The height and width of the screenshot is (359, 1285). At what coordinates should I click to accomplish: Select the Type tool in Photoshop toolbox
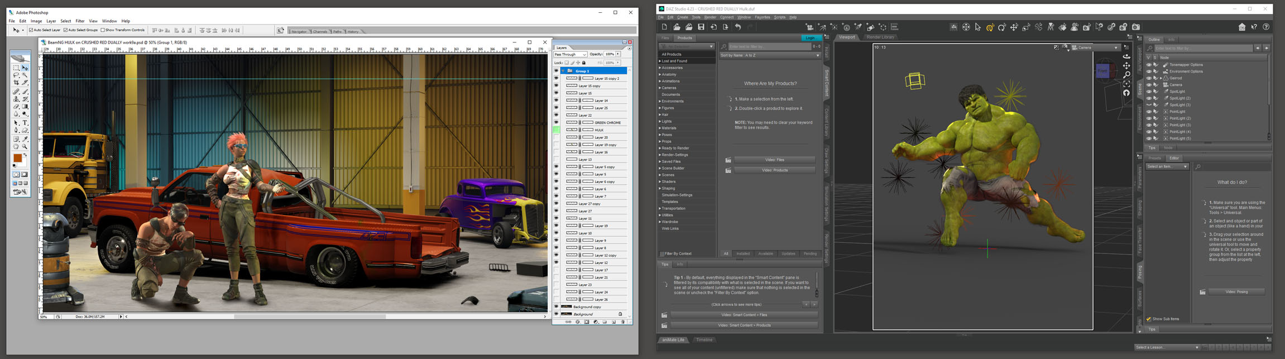(x=25, y=122)
